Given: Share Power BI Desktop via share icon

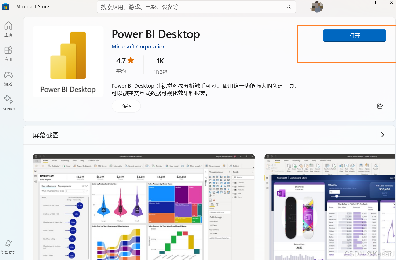Looking at the screenshot, I should point(379,106).
